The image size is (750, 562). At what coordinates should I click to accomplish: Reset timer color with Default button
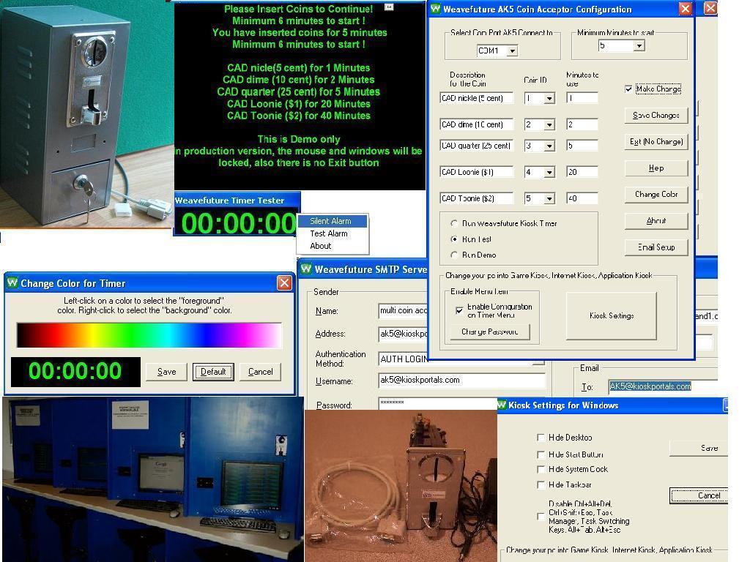[x=213, y=371]
